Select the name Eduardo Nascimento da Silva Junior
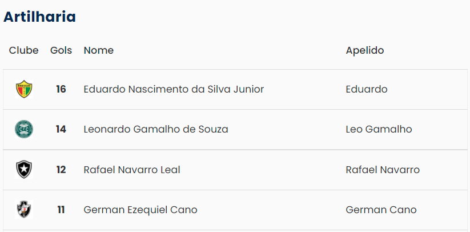Viewport: 470px width, 232px height. click(174, 89)
